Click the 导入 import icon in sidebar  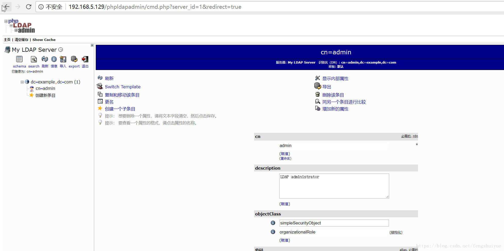pos(63,59)
